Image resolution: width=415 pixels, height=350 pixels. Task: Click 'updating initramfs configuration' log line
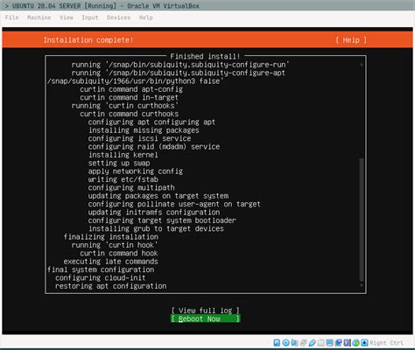(154, 213)
